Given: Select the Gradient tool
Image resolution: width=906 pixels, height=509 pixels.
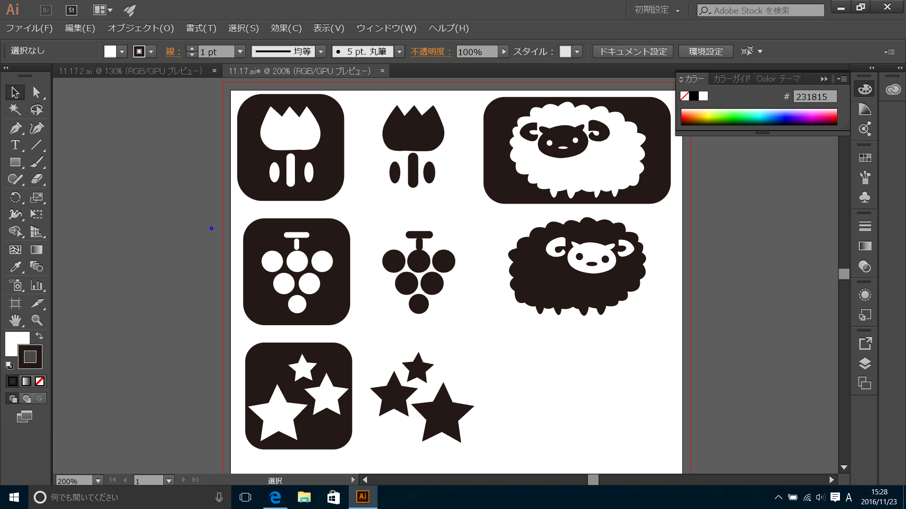Looking at the screenshot, I should pyautogui.click(x=36, y=249).
